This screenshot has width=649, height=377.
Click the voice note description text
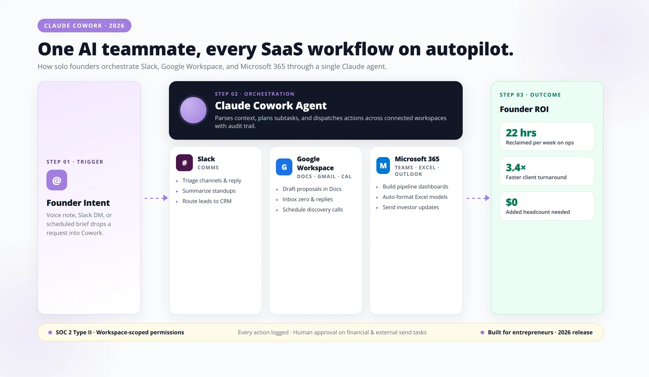[79, 224]
